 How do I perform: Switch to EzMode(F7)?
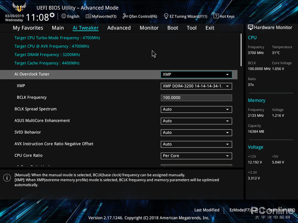[241, 210]
